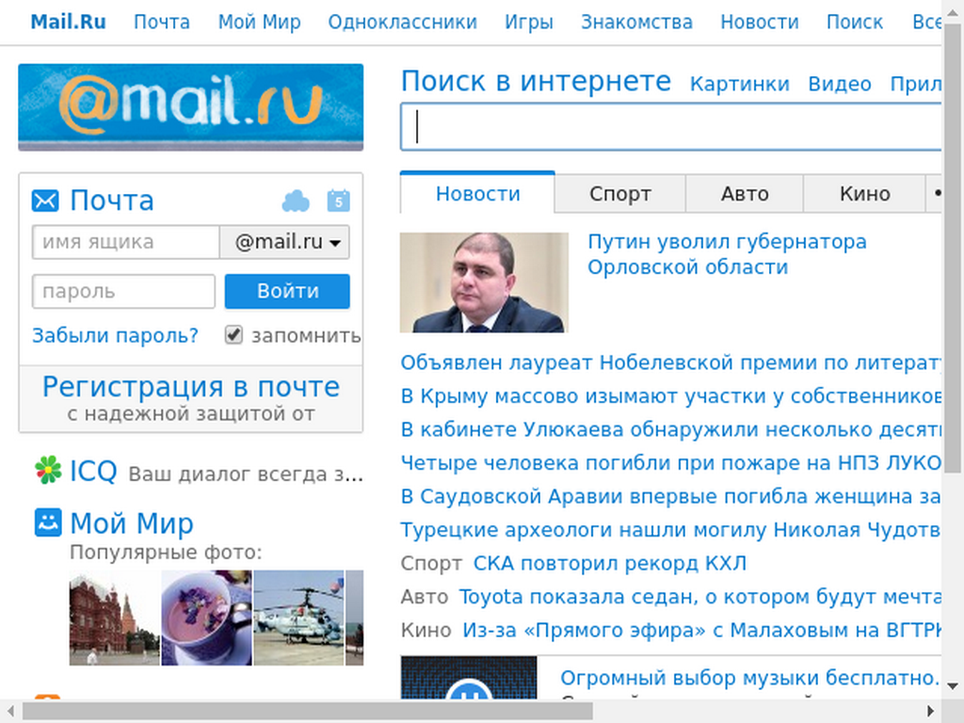Image resolution: width=964 pixels, height=723 pixels.
Task: Click the Мой Мир smiley icon
Action: (x=48, y=522)
